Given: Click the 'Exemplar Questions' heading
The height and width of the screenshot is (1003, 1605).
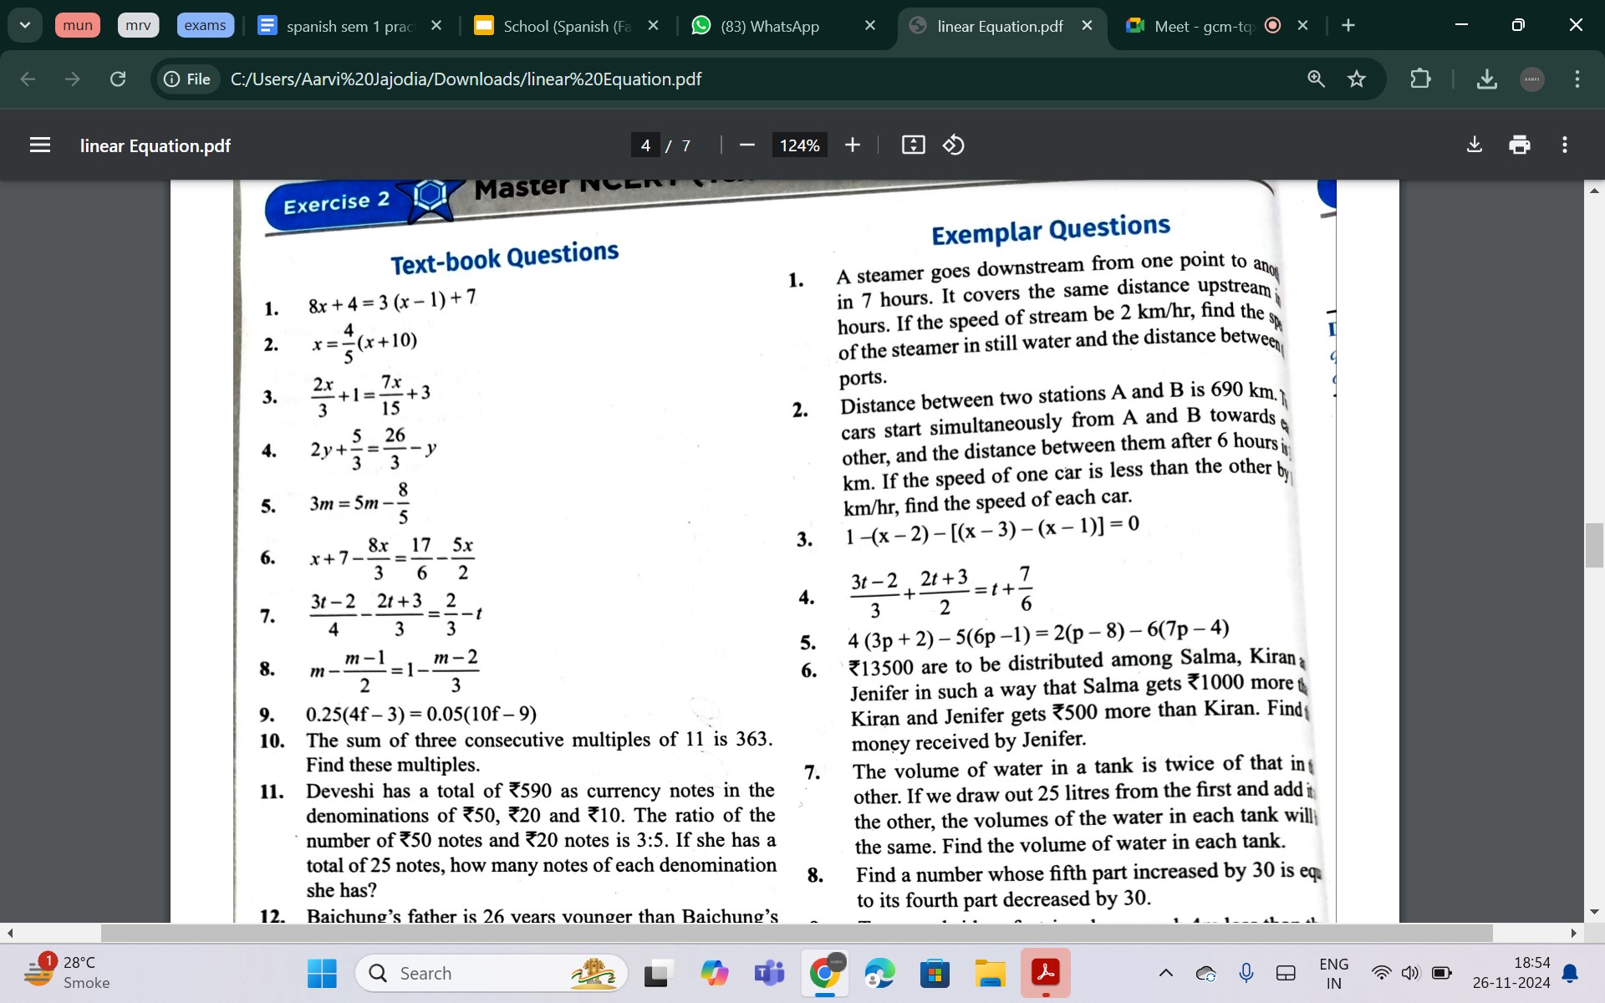Looking at the screenshot, I should [x=1051, y=229].
